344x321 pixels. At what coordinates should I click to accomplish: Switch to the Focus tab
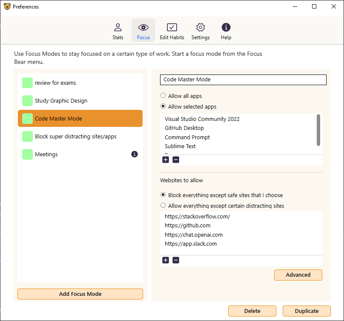143,31
